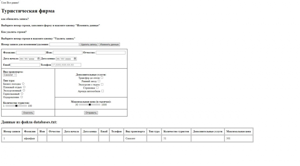
Task: Click the Имя text field
Action: (67, 52)
